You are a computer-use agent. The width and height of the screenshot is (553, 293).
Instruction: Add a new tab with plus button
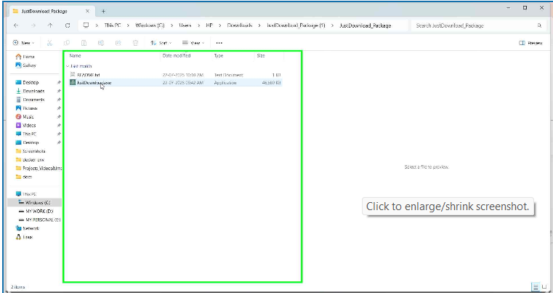103,11
